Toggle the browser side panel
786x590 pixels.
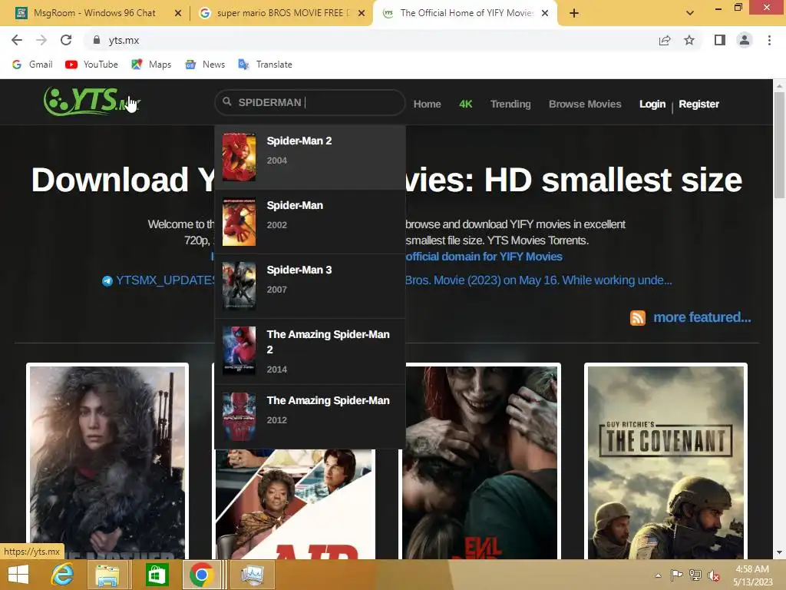(x=720, y=40)
